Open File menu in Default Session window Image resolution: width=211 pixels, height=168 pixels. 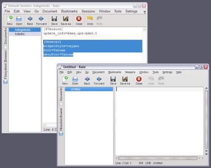click(x=7, y=11)
